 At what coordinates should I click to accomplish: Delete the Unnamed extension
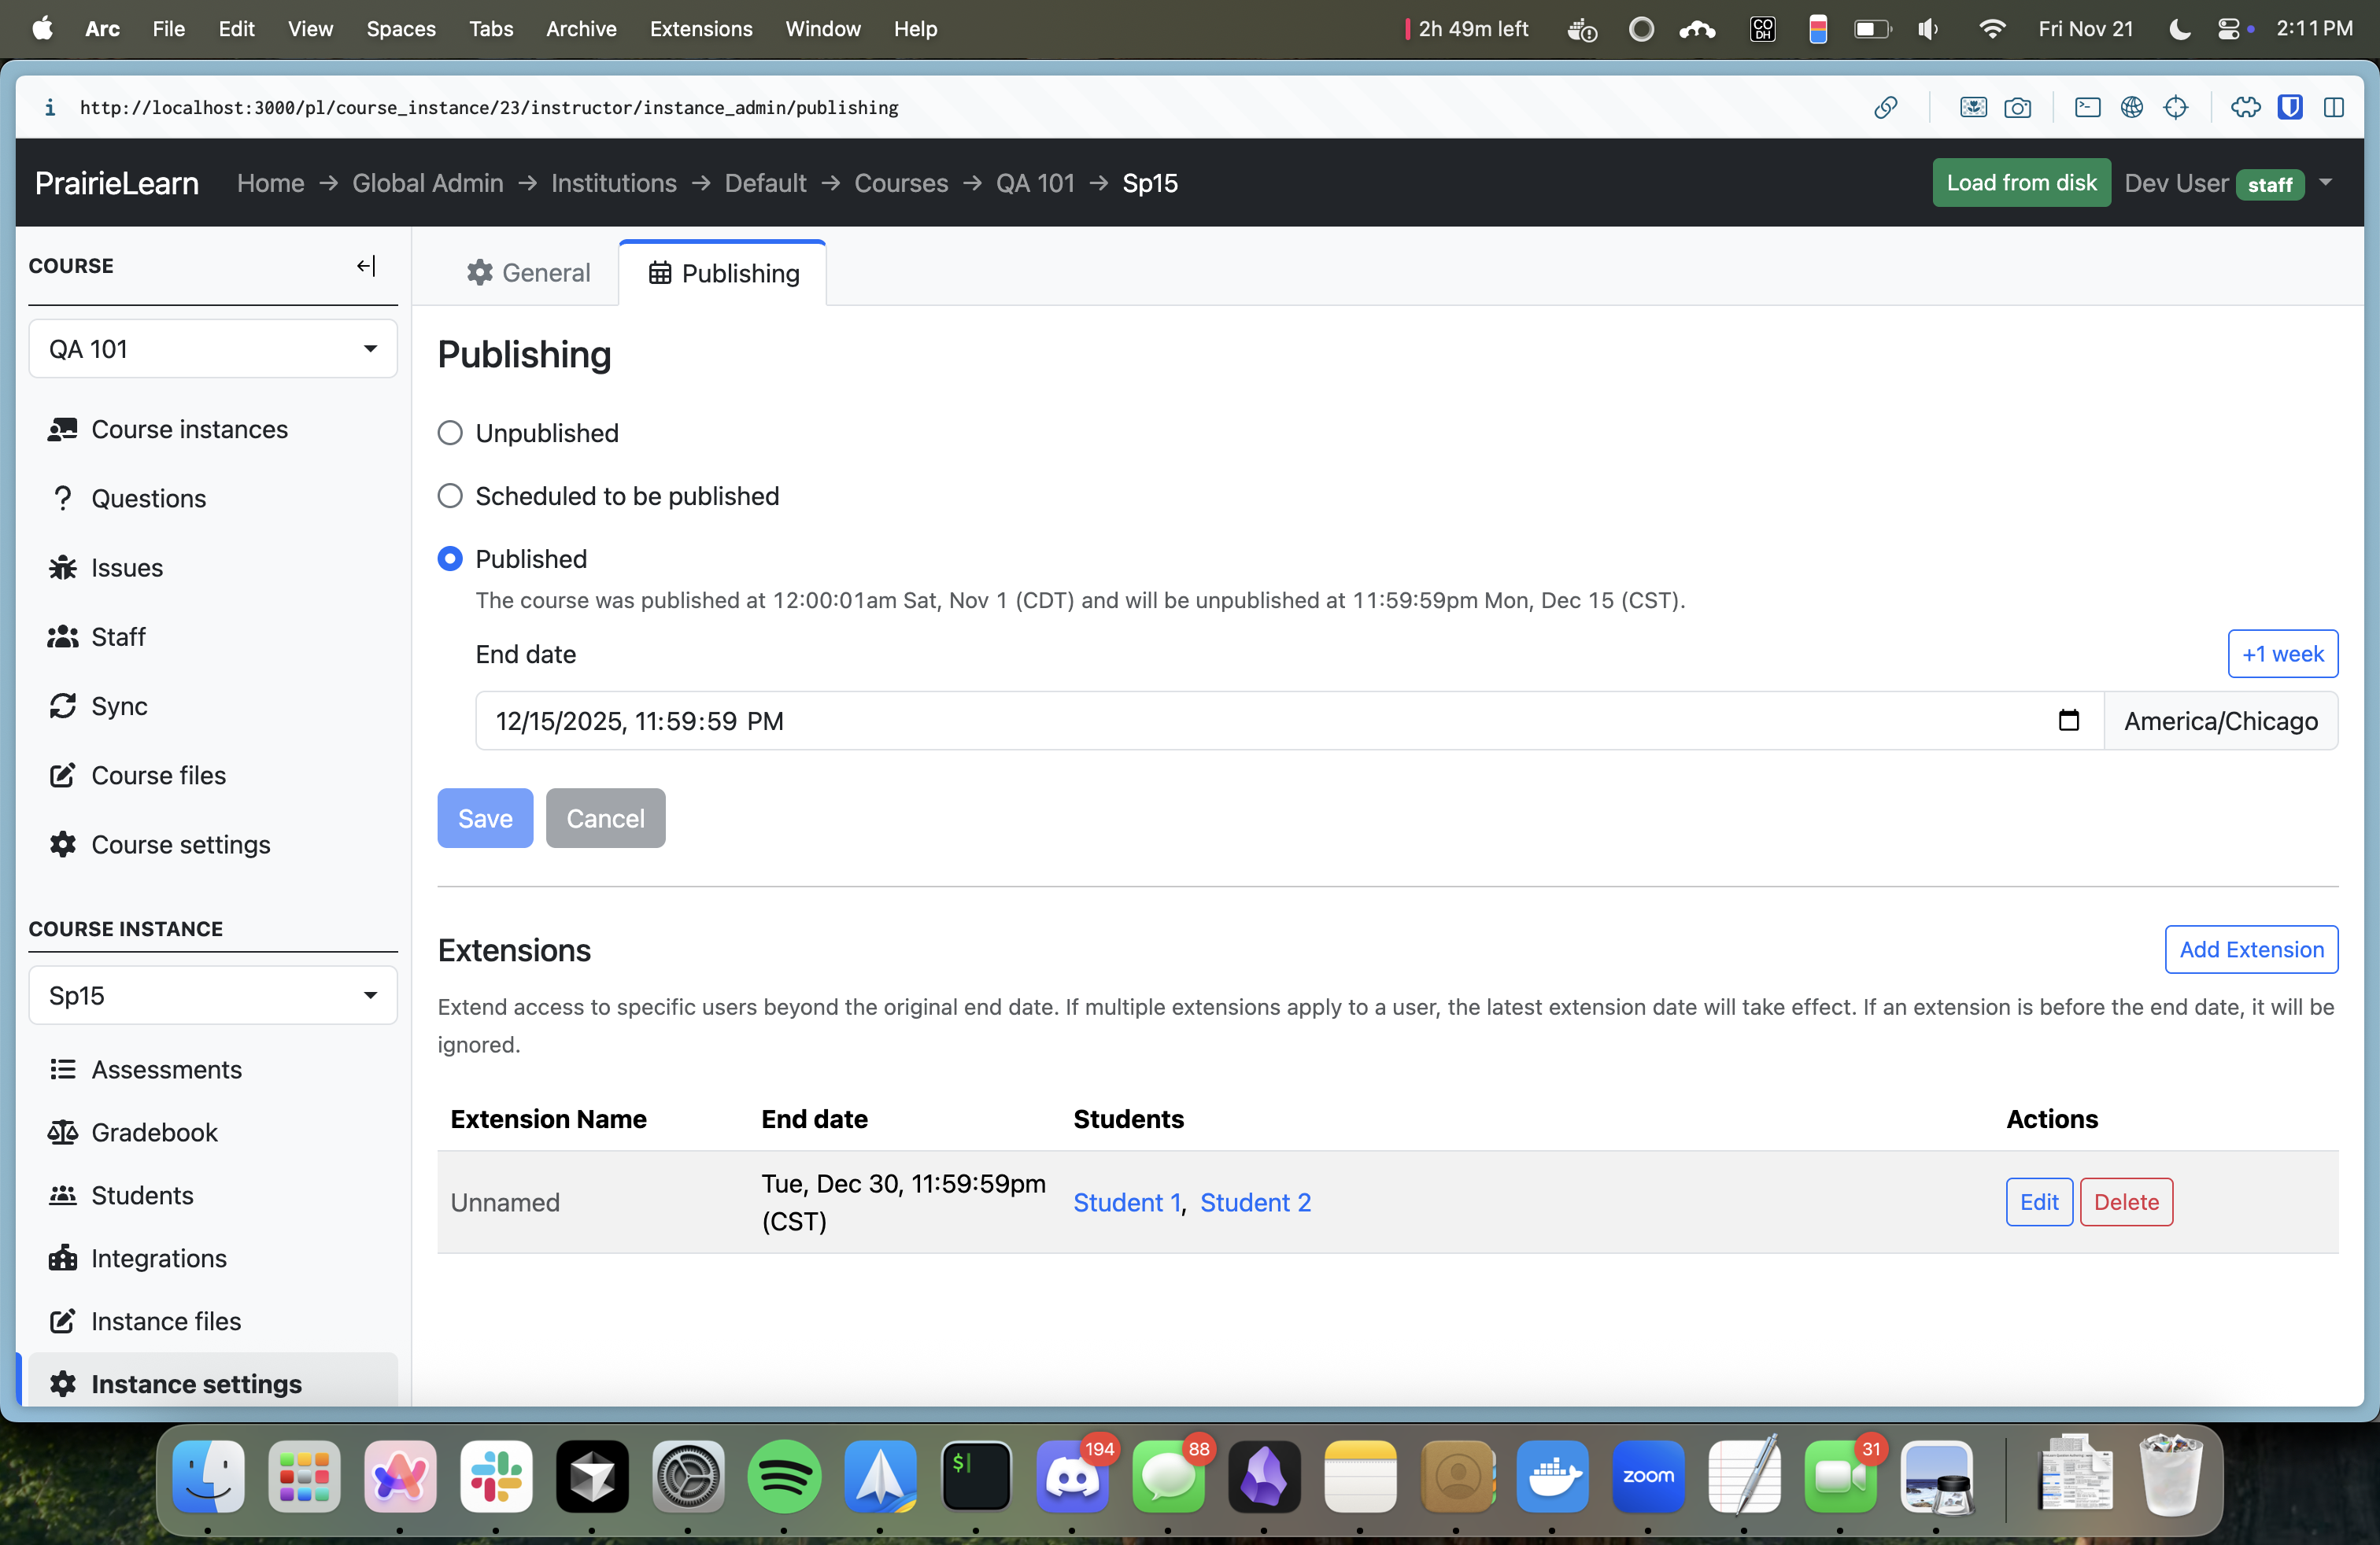click(2126, 1202)
